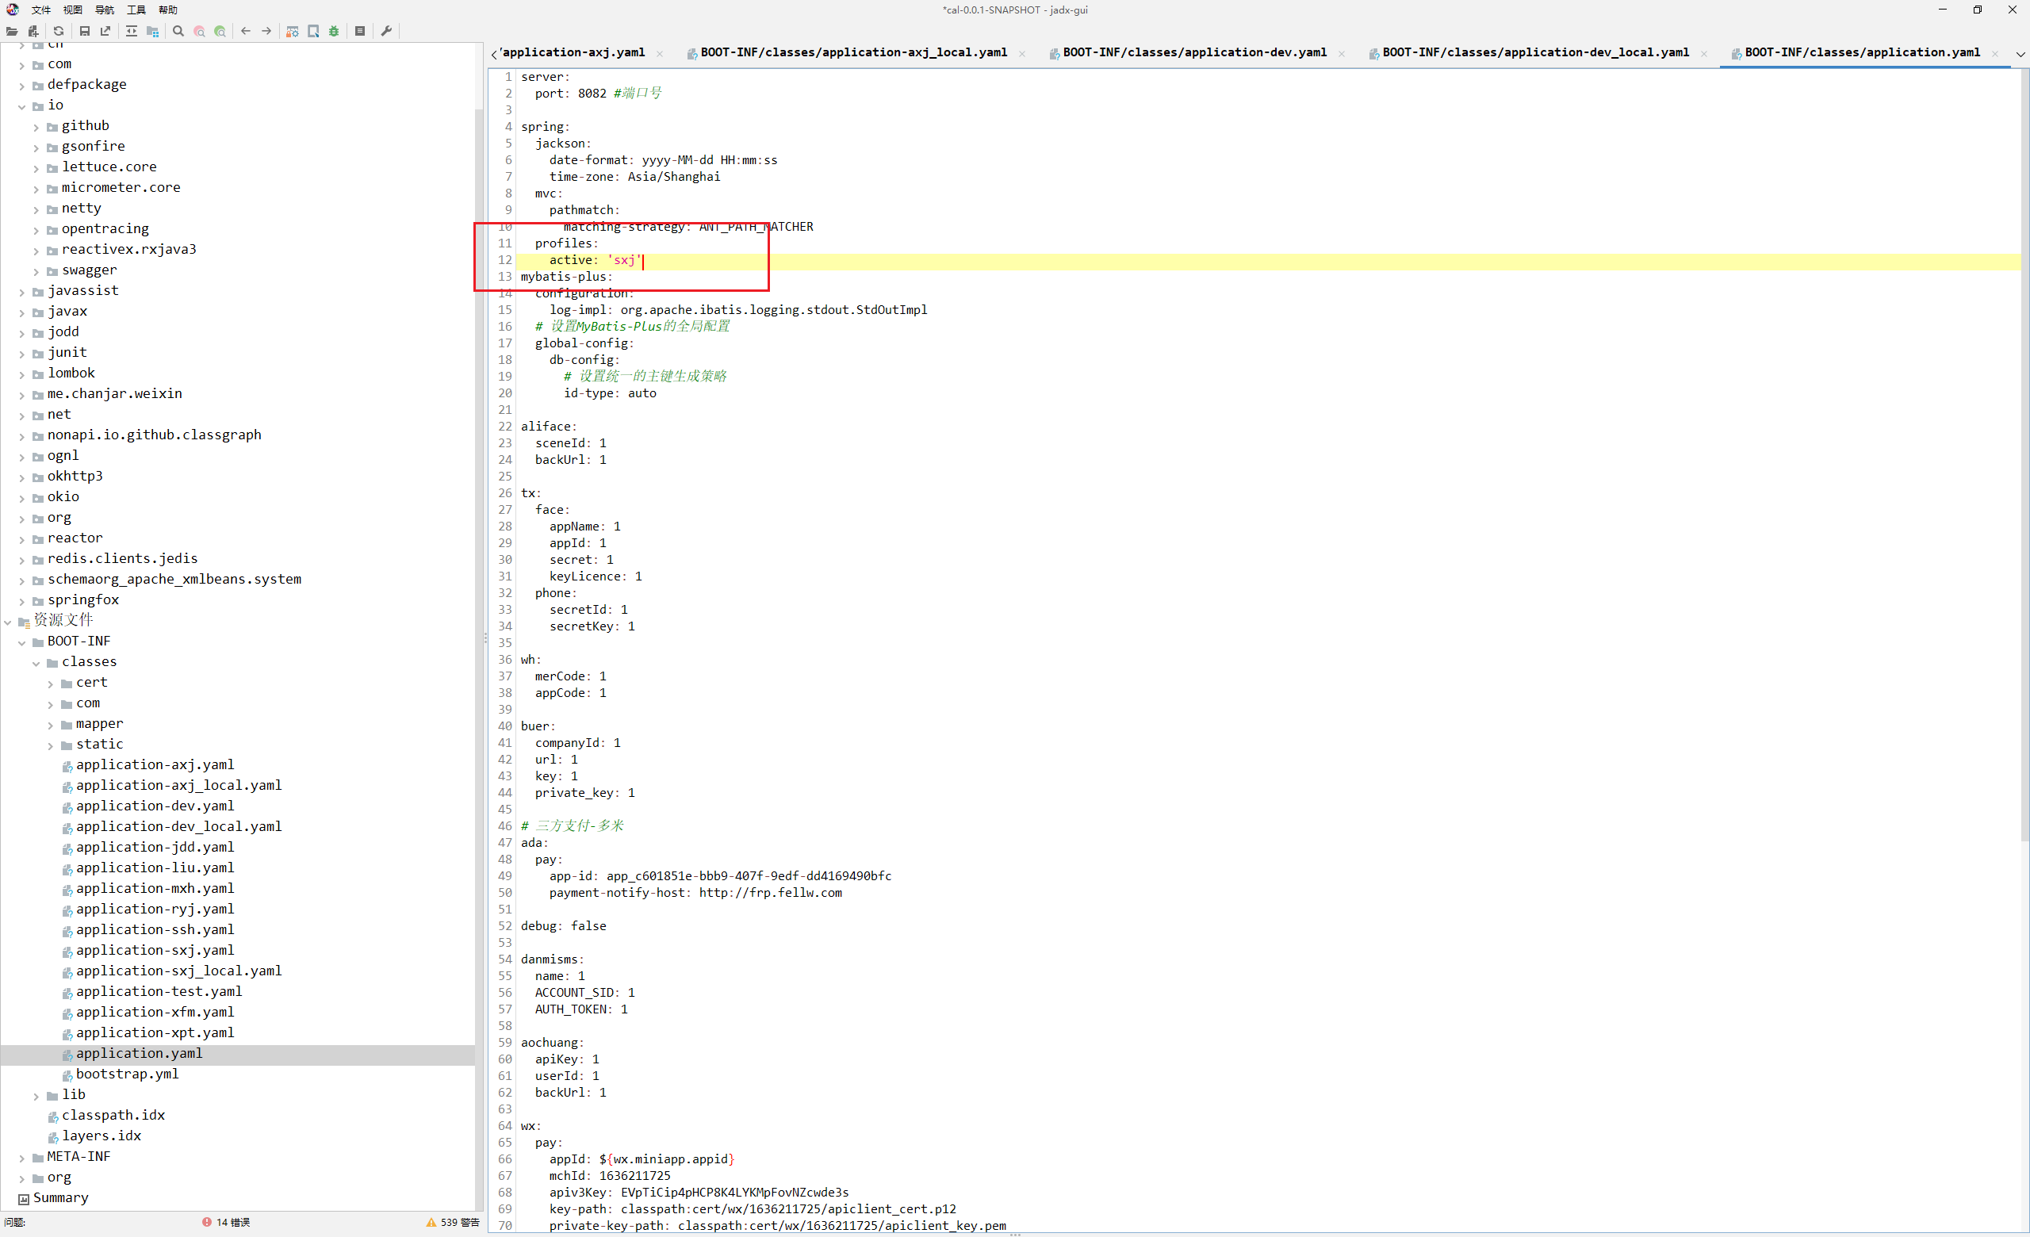Open the debugger via the green bug icon
Screen dimensions: 2030x1237
(x=334, y=31)
